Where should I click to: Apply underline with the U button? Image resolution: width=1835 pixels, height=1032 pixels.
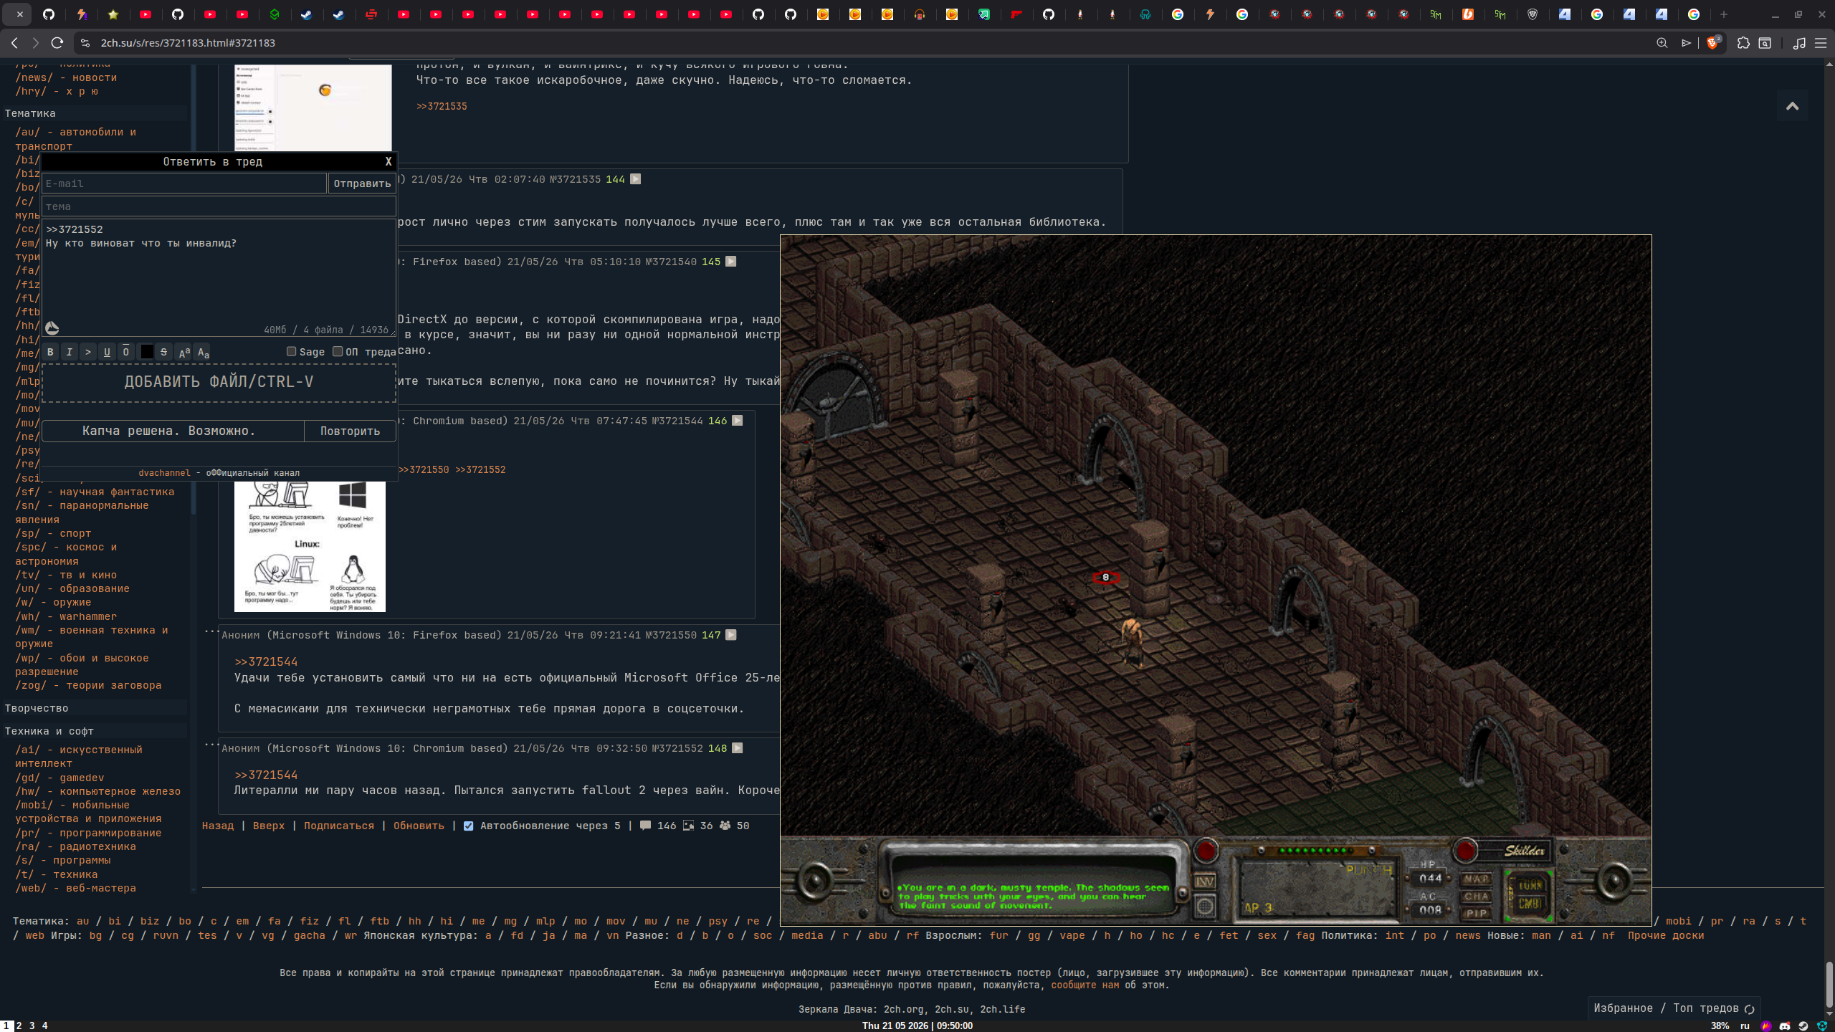point(107,352)
